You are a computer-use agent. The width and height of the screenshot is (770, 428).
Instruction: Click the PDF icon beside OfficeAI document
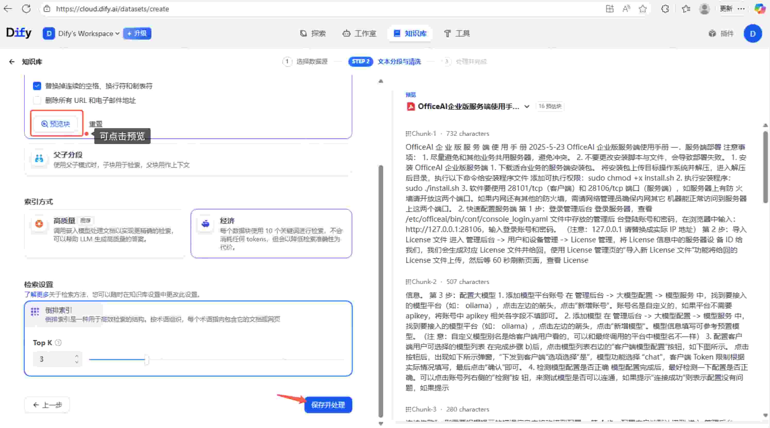click(x=410, y=106)
